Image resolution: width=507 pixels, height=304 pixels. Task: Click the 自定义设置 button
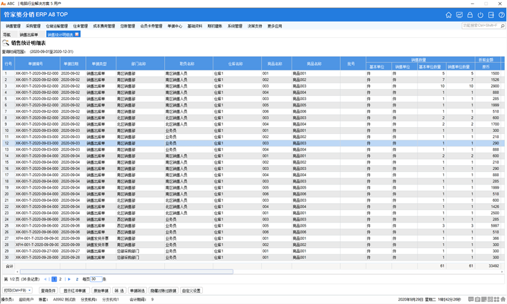coord(191,291)
